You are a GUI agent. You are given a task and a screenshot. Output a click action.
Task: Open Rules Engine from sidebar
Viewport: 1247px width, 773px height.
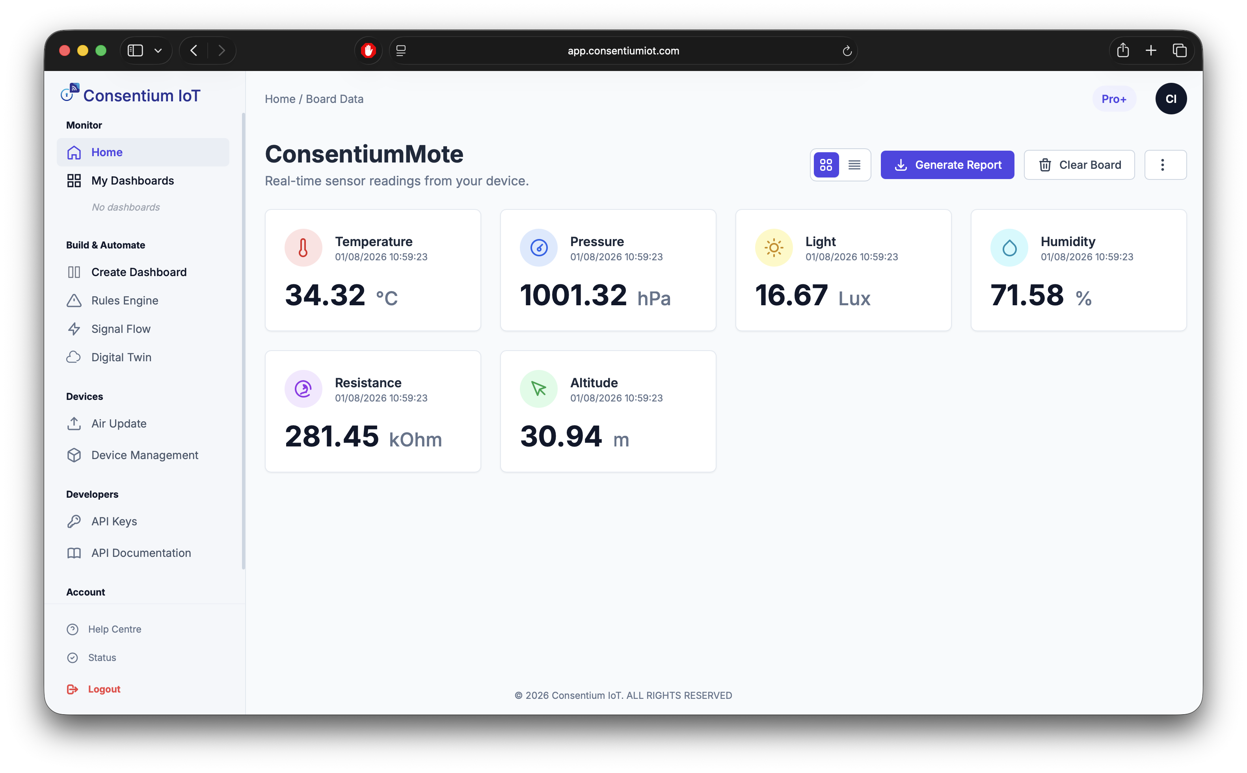coord(143,301)
